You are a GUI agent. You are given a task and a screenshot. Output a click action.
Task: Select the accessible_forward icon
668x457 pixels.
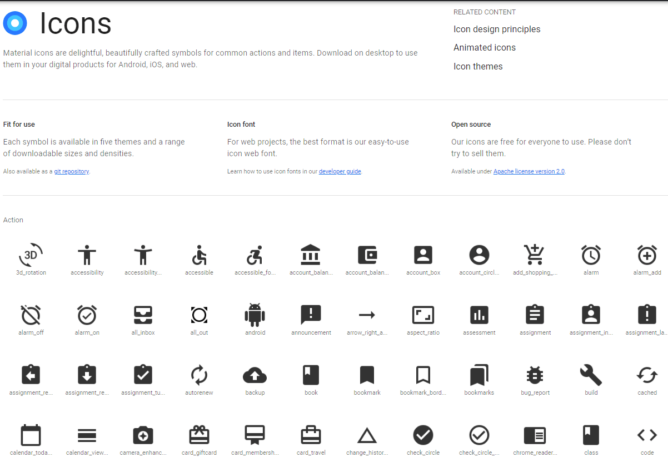(x=255, y=255)
